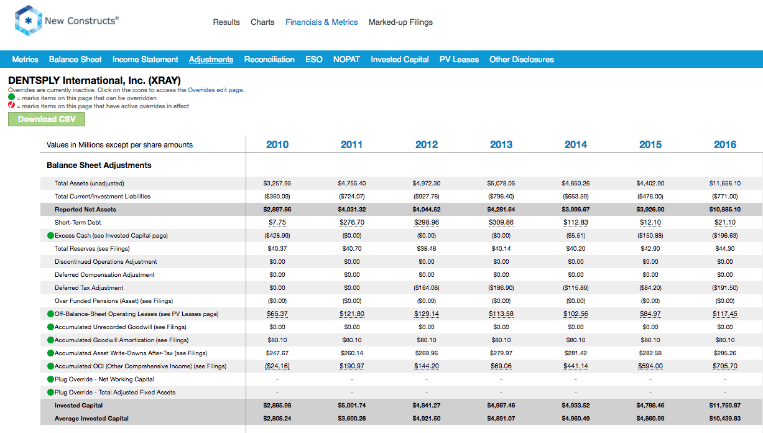The height and width of the screenshot is (433, 763).
Task: Open the Results page
Action: pyautogui.click(x=226, y=22)
